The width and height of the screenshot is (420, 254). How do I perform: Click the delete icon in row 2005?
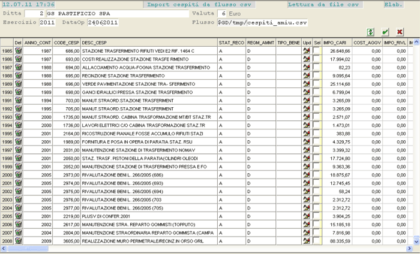click(18, 215)
